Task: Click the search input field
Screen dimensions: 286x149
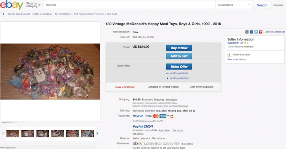Action: 130,5
